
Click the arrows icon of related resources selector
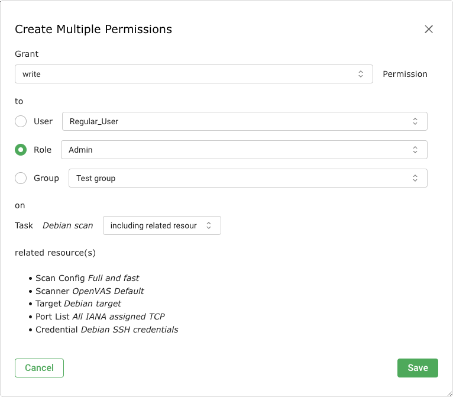(209, 225)
